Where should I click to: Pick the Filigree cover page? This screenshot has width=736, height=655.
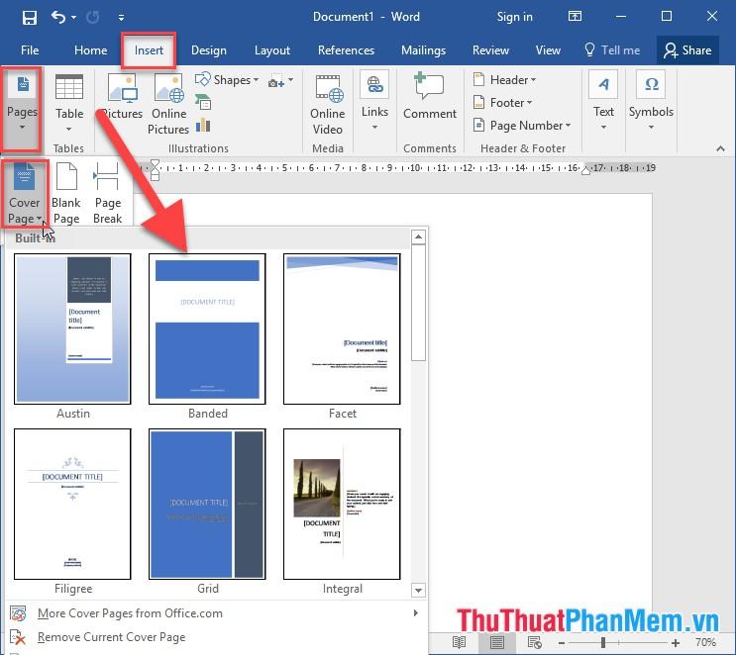click(72, 504)
